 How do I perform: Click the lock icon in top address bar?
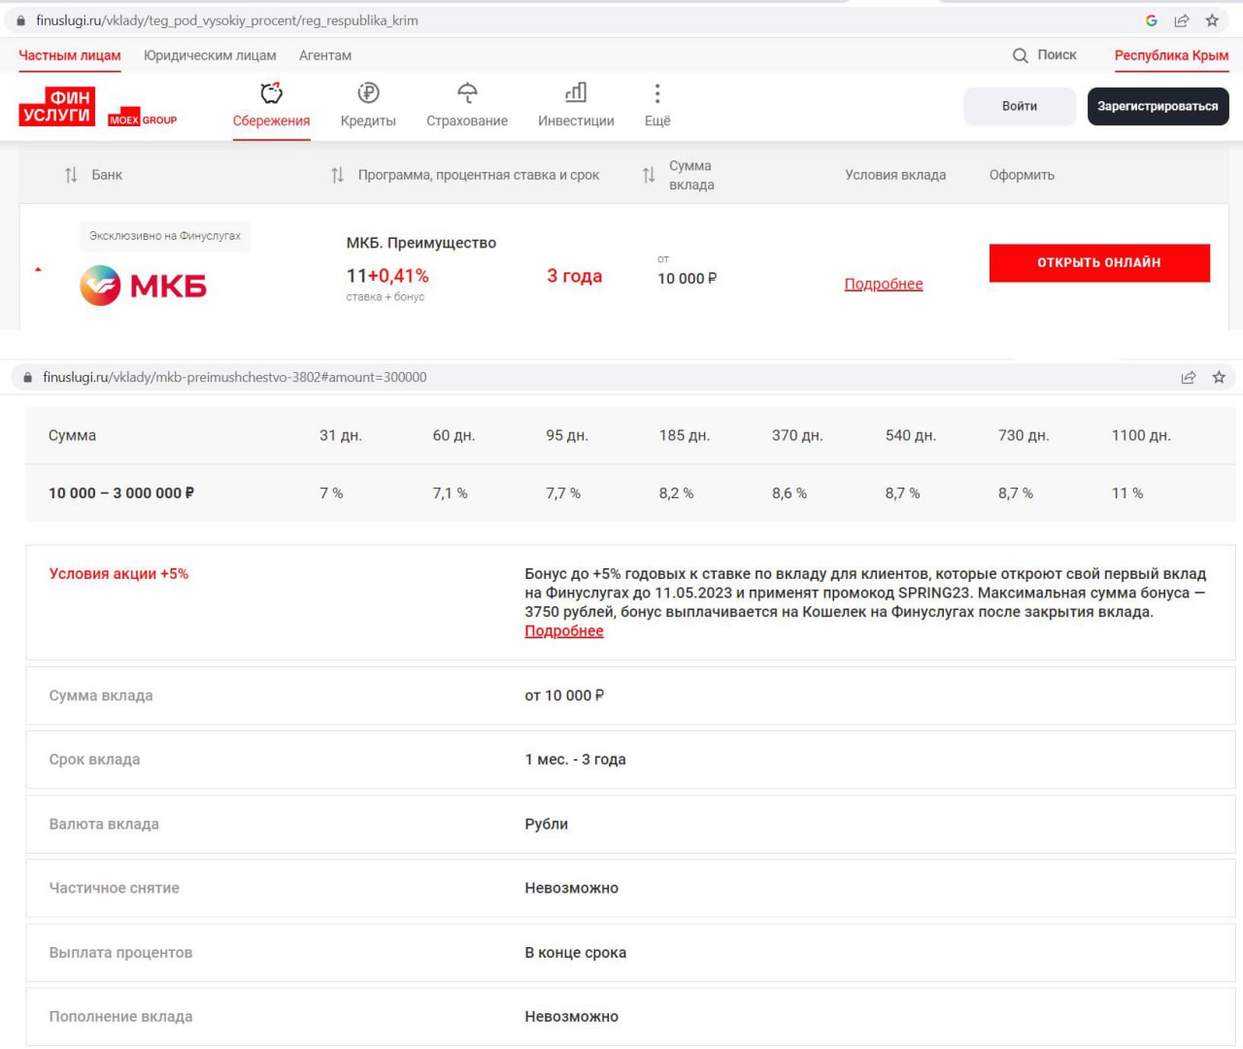point(21,20)
